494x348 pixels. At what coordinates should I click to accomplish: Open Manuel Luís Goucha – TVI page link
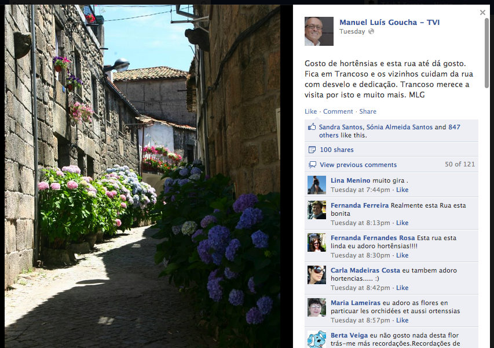coord(389,22)
